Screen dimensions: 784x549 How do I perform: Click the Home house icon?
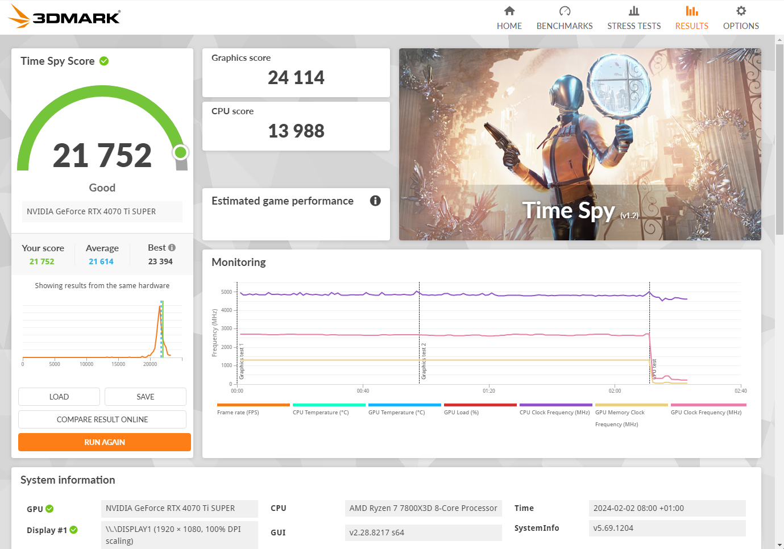[x=509, y=11]
